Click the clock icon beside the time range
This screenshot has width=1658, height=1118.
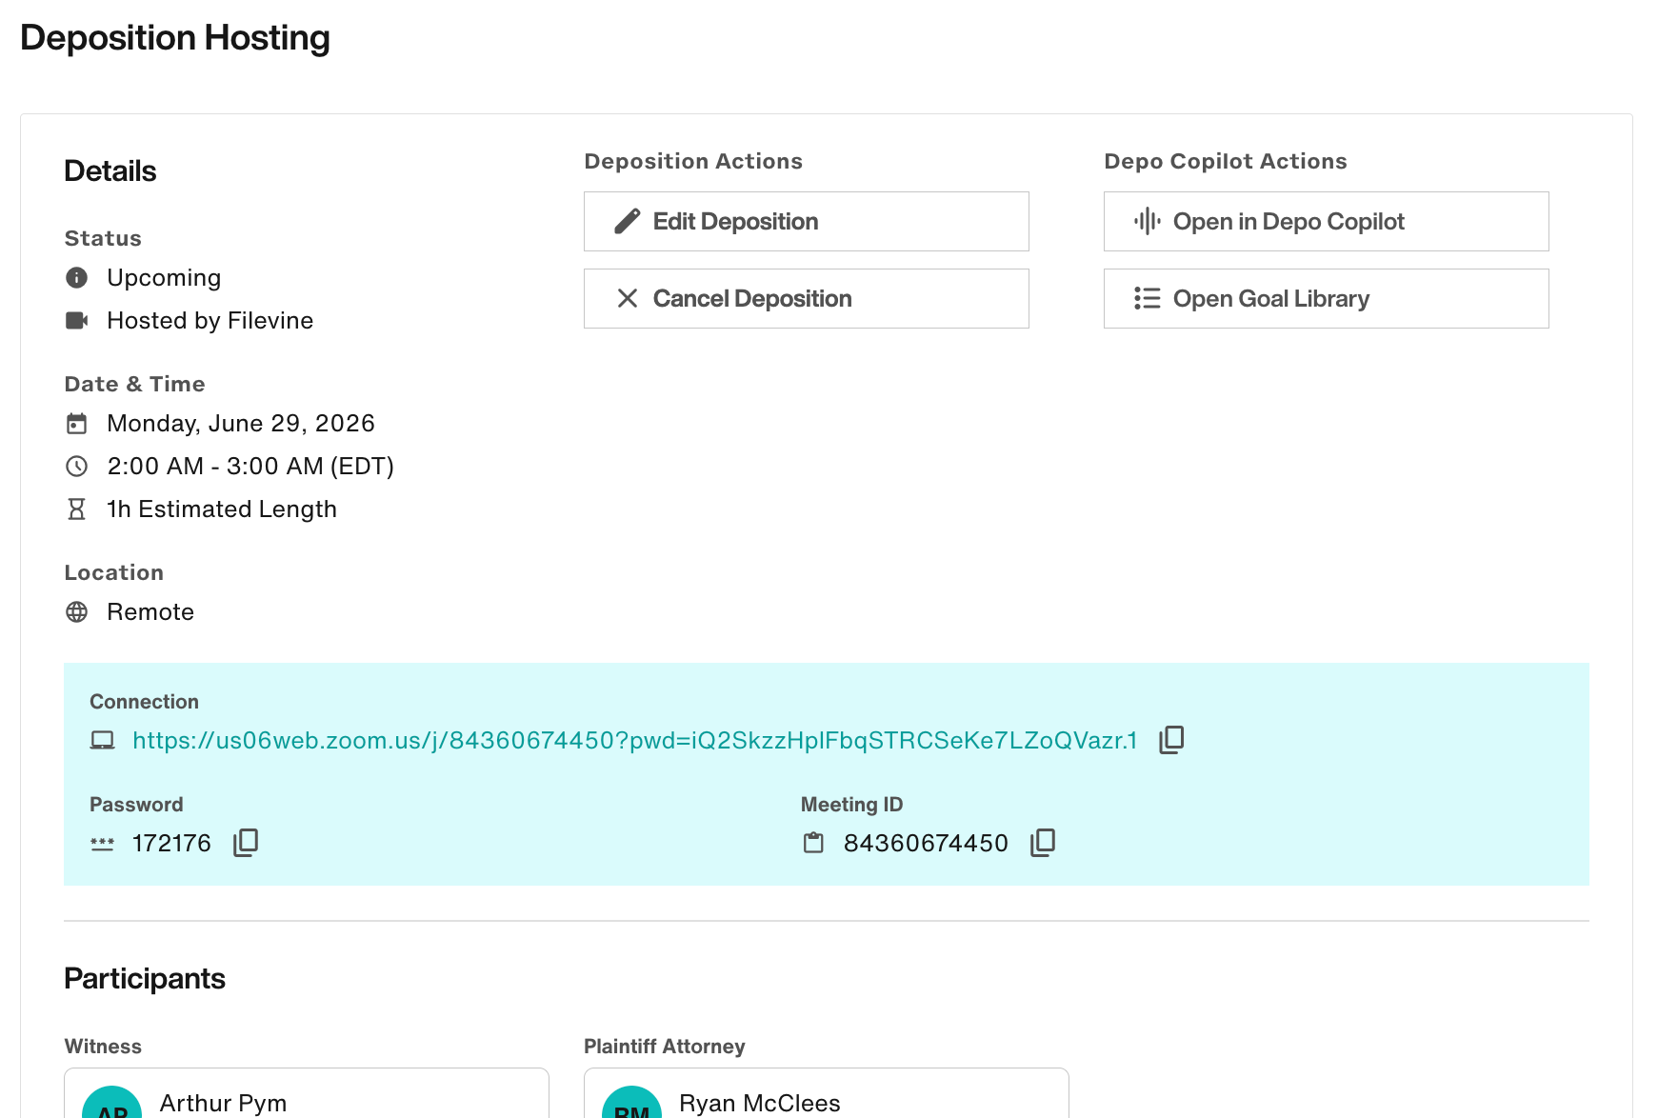(76, 466)
